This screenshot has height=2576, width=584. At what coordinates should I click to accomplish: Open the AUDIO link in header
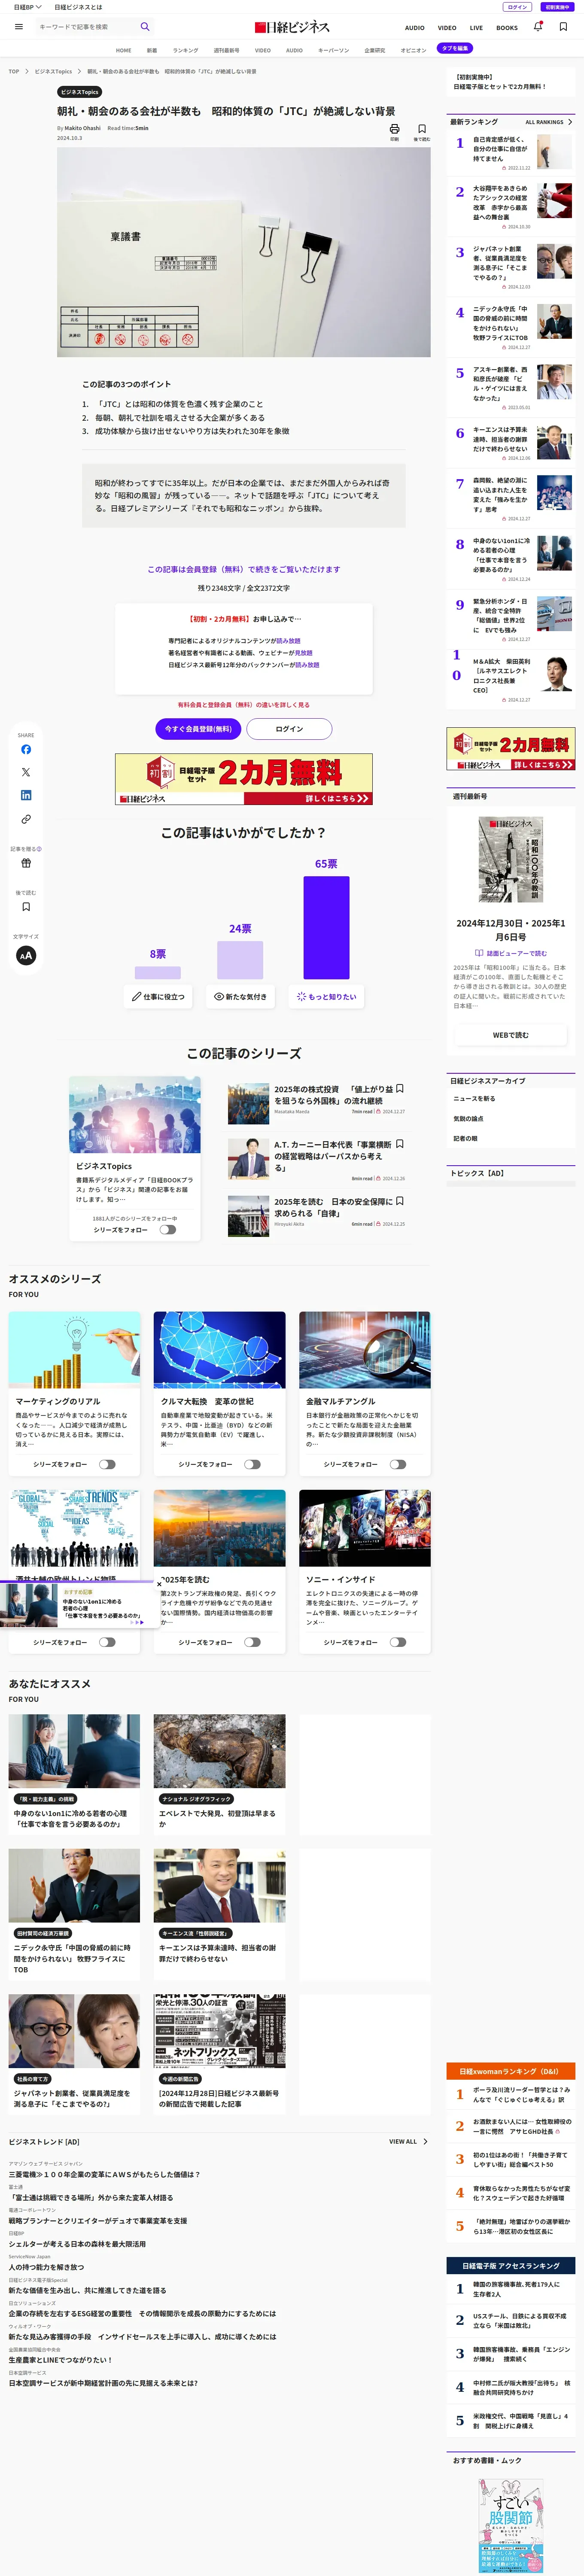[x=414, y=28]
